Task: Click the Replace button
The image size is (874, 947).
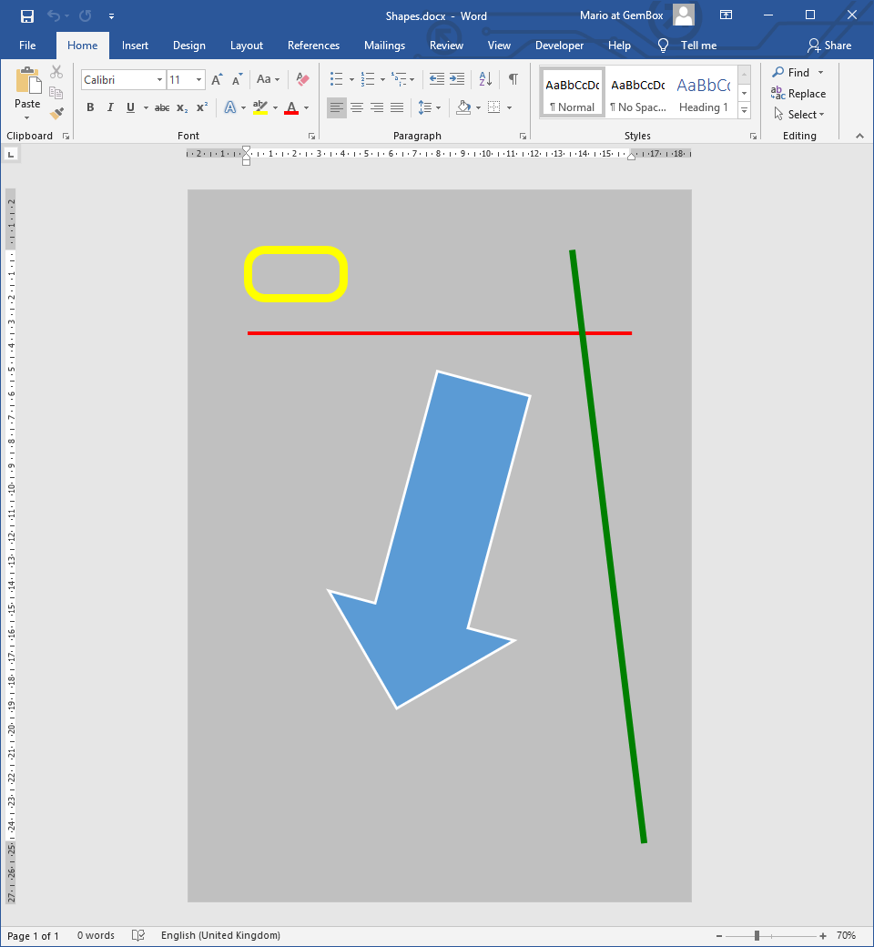Action: (x=798, y=94)
